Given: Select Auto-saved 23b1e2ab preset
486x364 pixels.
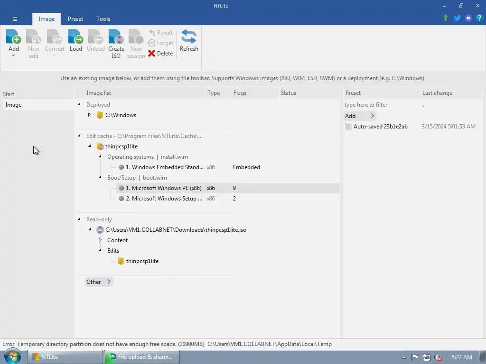Looking at the screenshot, I should 380,126.
